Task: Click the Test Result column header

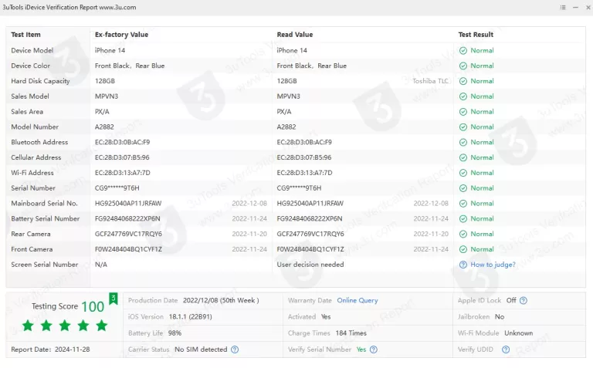Action: (476, 35)
